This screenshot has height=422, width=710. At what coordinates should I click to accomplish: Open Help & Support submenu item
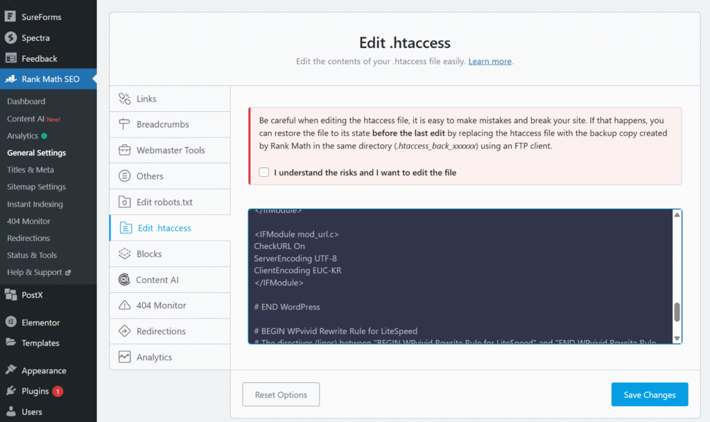click(x=35, y=272)
